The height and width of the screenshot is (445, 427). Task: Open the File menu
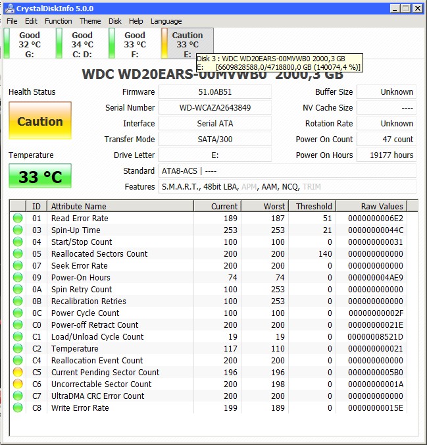click(12, 21)
